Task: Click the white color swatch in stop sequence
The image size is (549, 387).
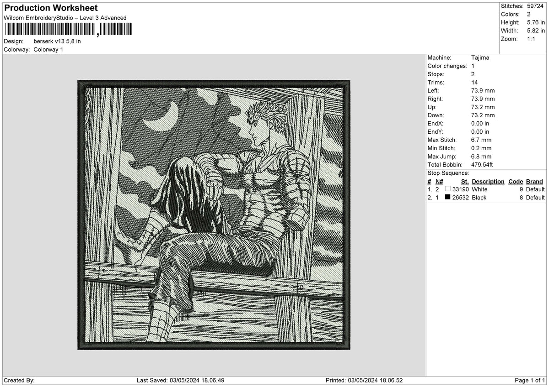Action: click(x=448, y=189)
